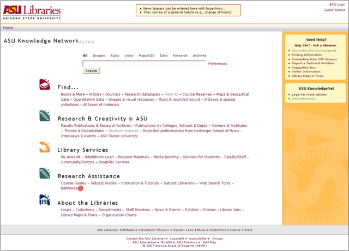Click the Research Assistance pencil icon

pos(45,173)
